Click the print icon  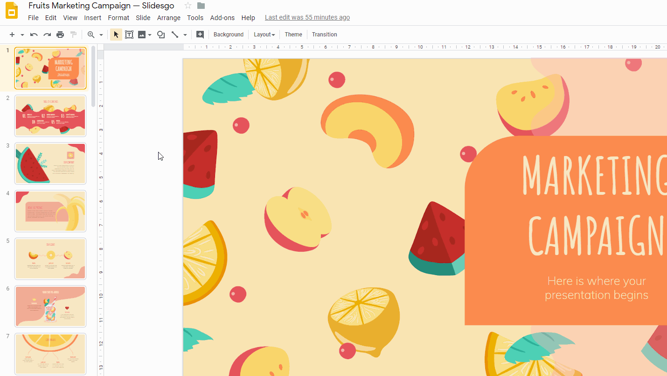coord(60,34)
